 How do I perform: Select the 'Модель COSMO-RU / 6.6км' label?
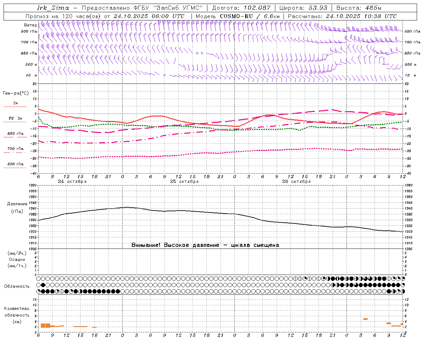237,16
